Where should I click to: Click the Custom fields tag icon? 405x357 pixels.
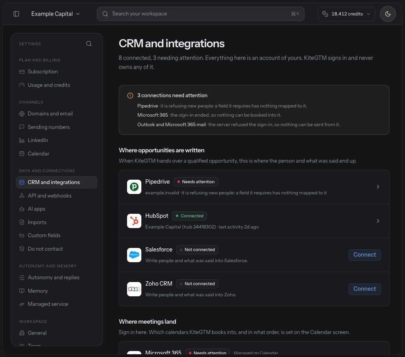point(22,236)
